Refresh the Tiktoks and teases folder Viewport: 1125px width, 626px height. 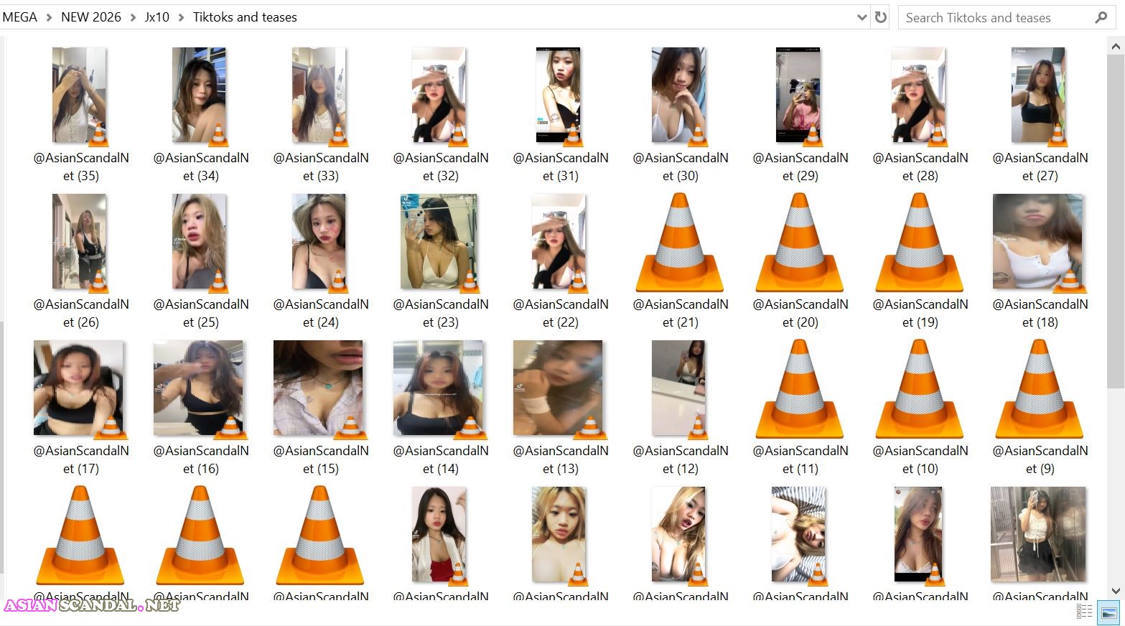pyautogui.click(x=881, y=17)
